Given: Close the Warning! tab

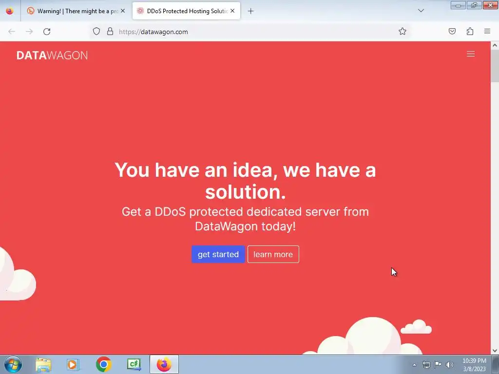Looking at the screenshot, I should click(123, 11).
